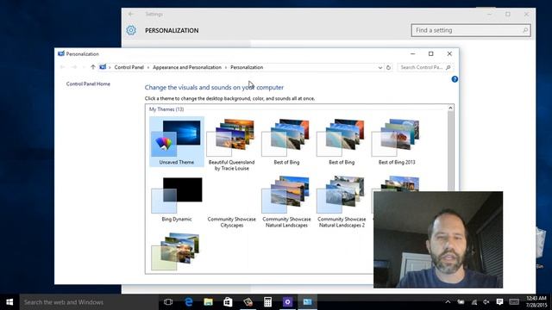The image size is (552, 310).
Task: Click the My Themes (13) heading
Action: 166,109
